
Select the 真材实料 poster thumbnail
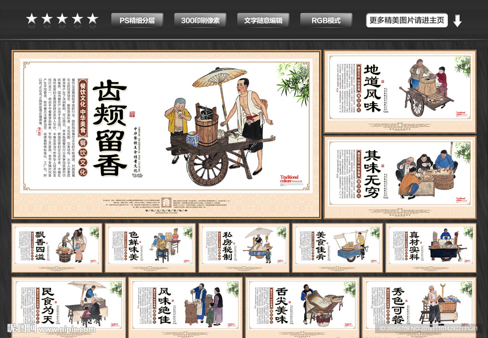[431, 248]
